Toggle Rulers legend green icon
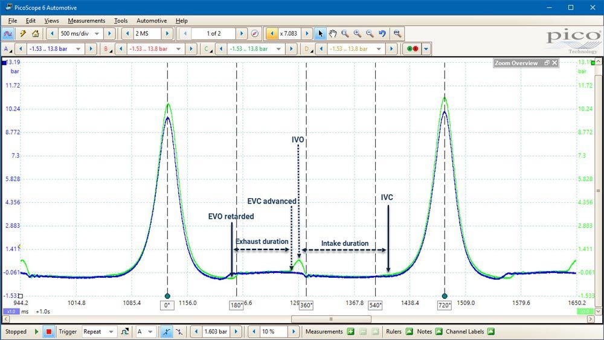Screen dimensions: 604x340 [410, 332]
